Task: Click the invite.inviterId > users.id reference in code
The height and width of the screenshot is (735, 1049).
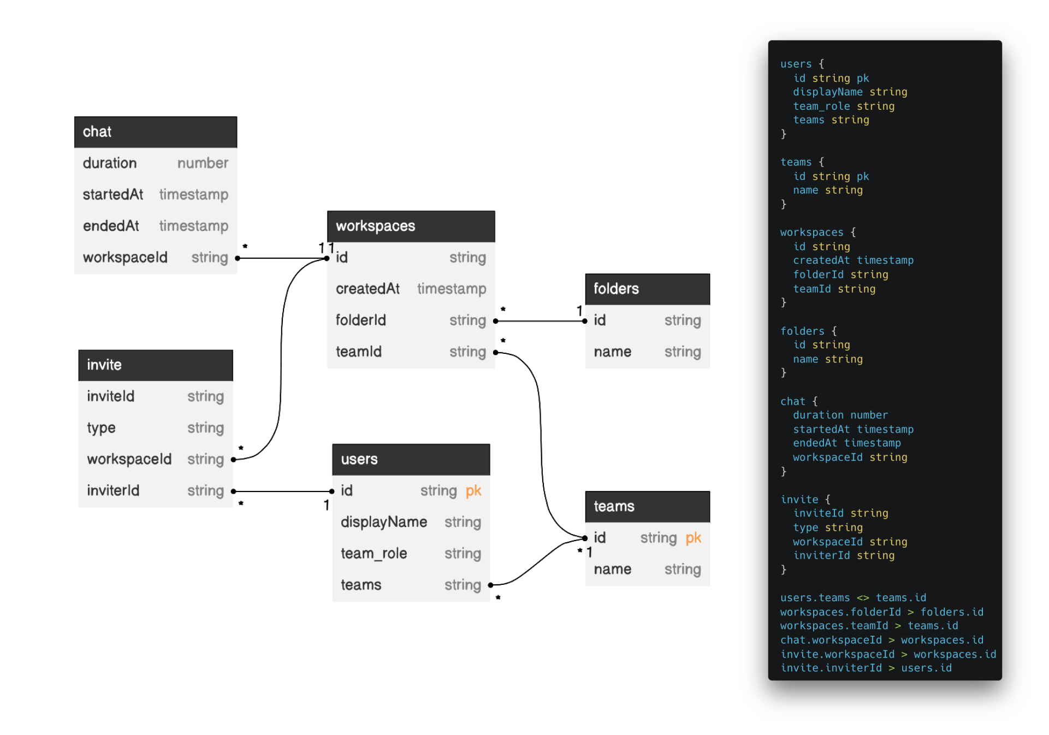Action: (x=866, y=668)
